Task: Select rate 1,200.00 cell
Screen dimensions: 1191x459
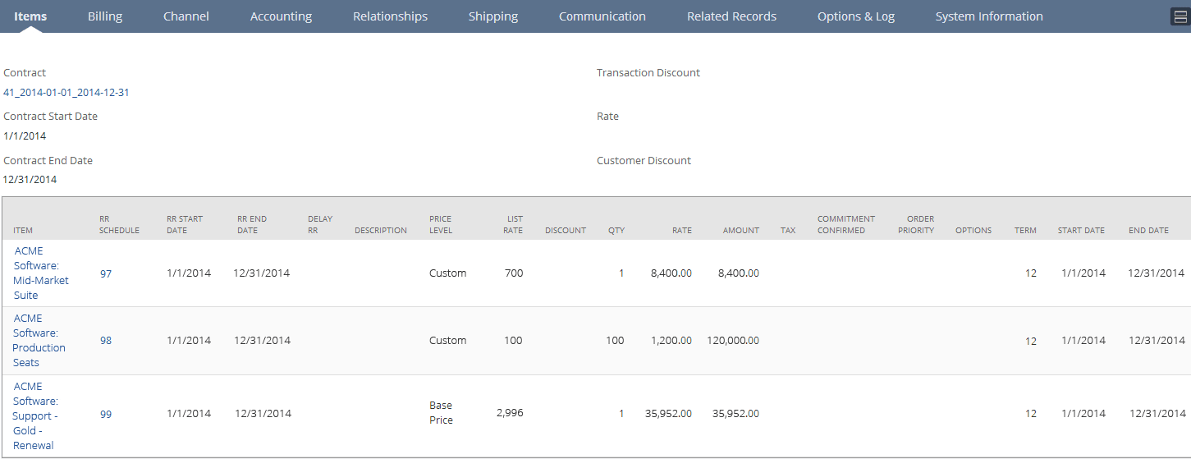Action: pos(671,341)
